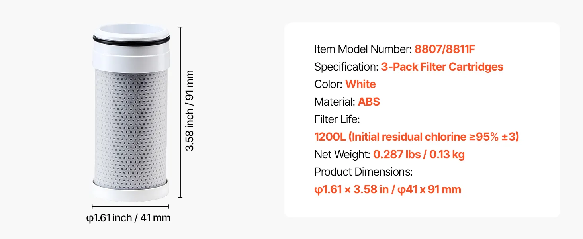This screenshot has width=583, height=239.
Task: Click the Item Model Number label
Action: click(x=363, y=49)
